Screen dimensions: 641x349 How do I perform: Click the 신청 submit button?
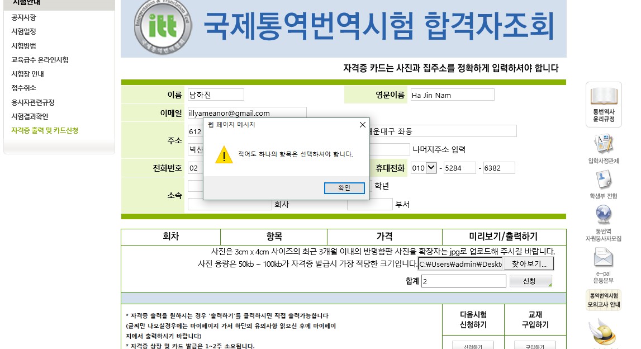[x=530, y=281]
